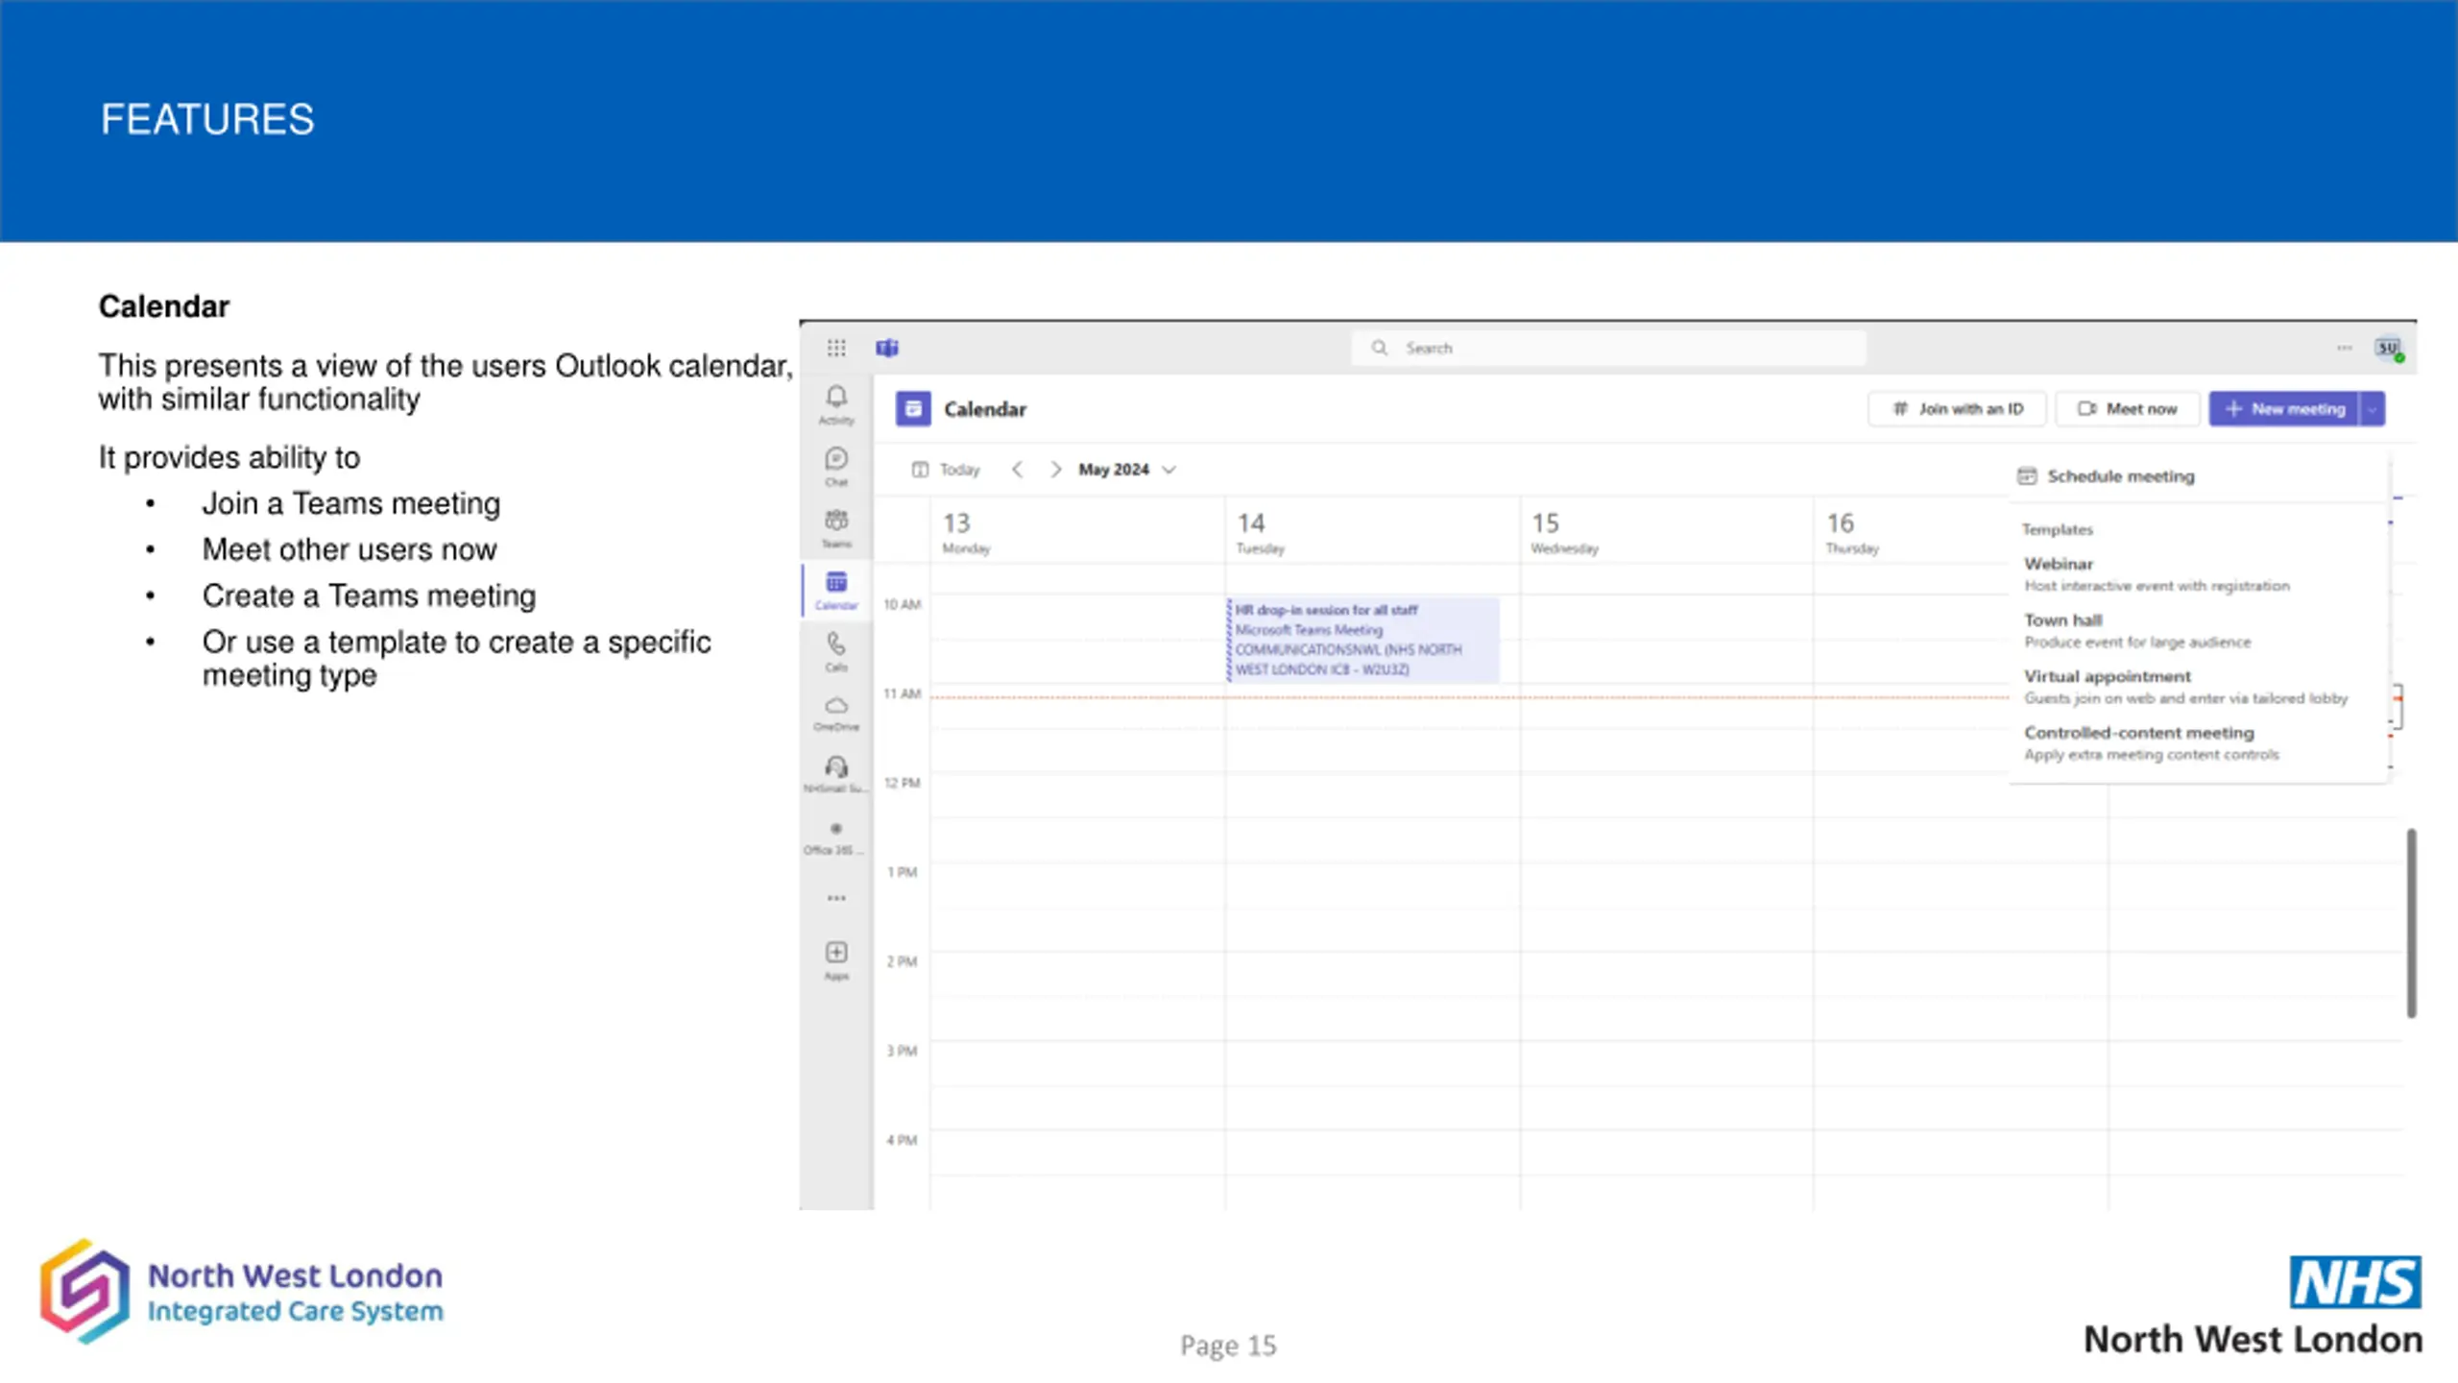Click the app launcher grid icon

[x=836, y=348]
